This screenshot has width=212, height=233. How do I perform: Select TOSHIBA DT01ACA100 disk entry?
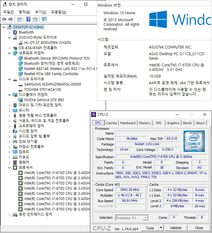[x=42, y=90]
